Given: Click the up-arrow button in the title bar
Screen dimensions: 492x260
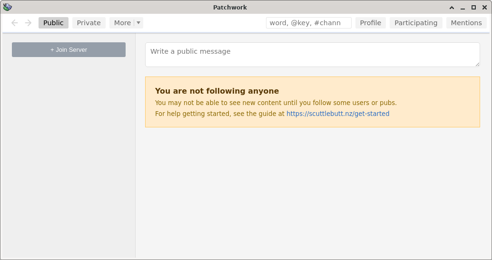Looking at the screenshot, I should pyautogui.click(x=452, y=8).
